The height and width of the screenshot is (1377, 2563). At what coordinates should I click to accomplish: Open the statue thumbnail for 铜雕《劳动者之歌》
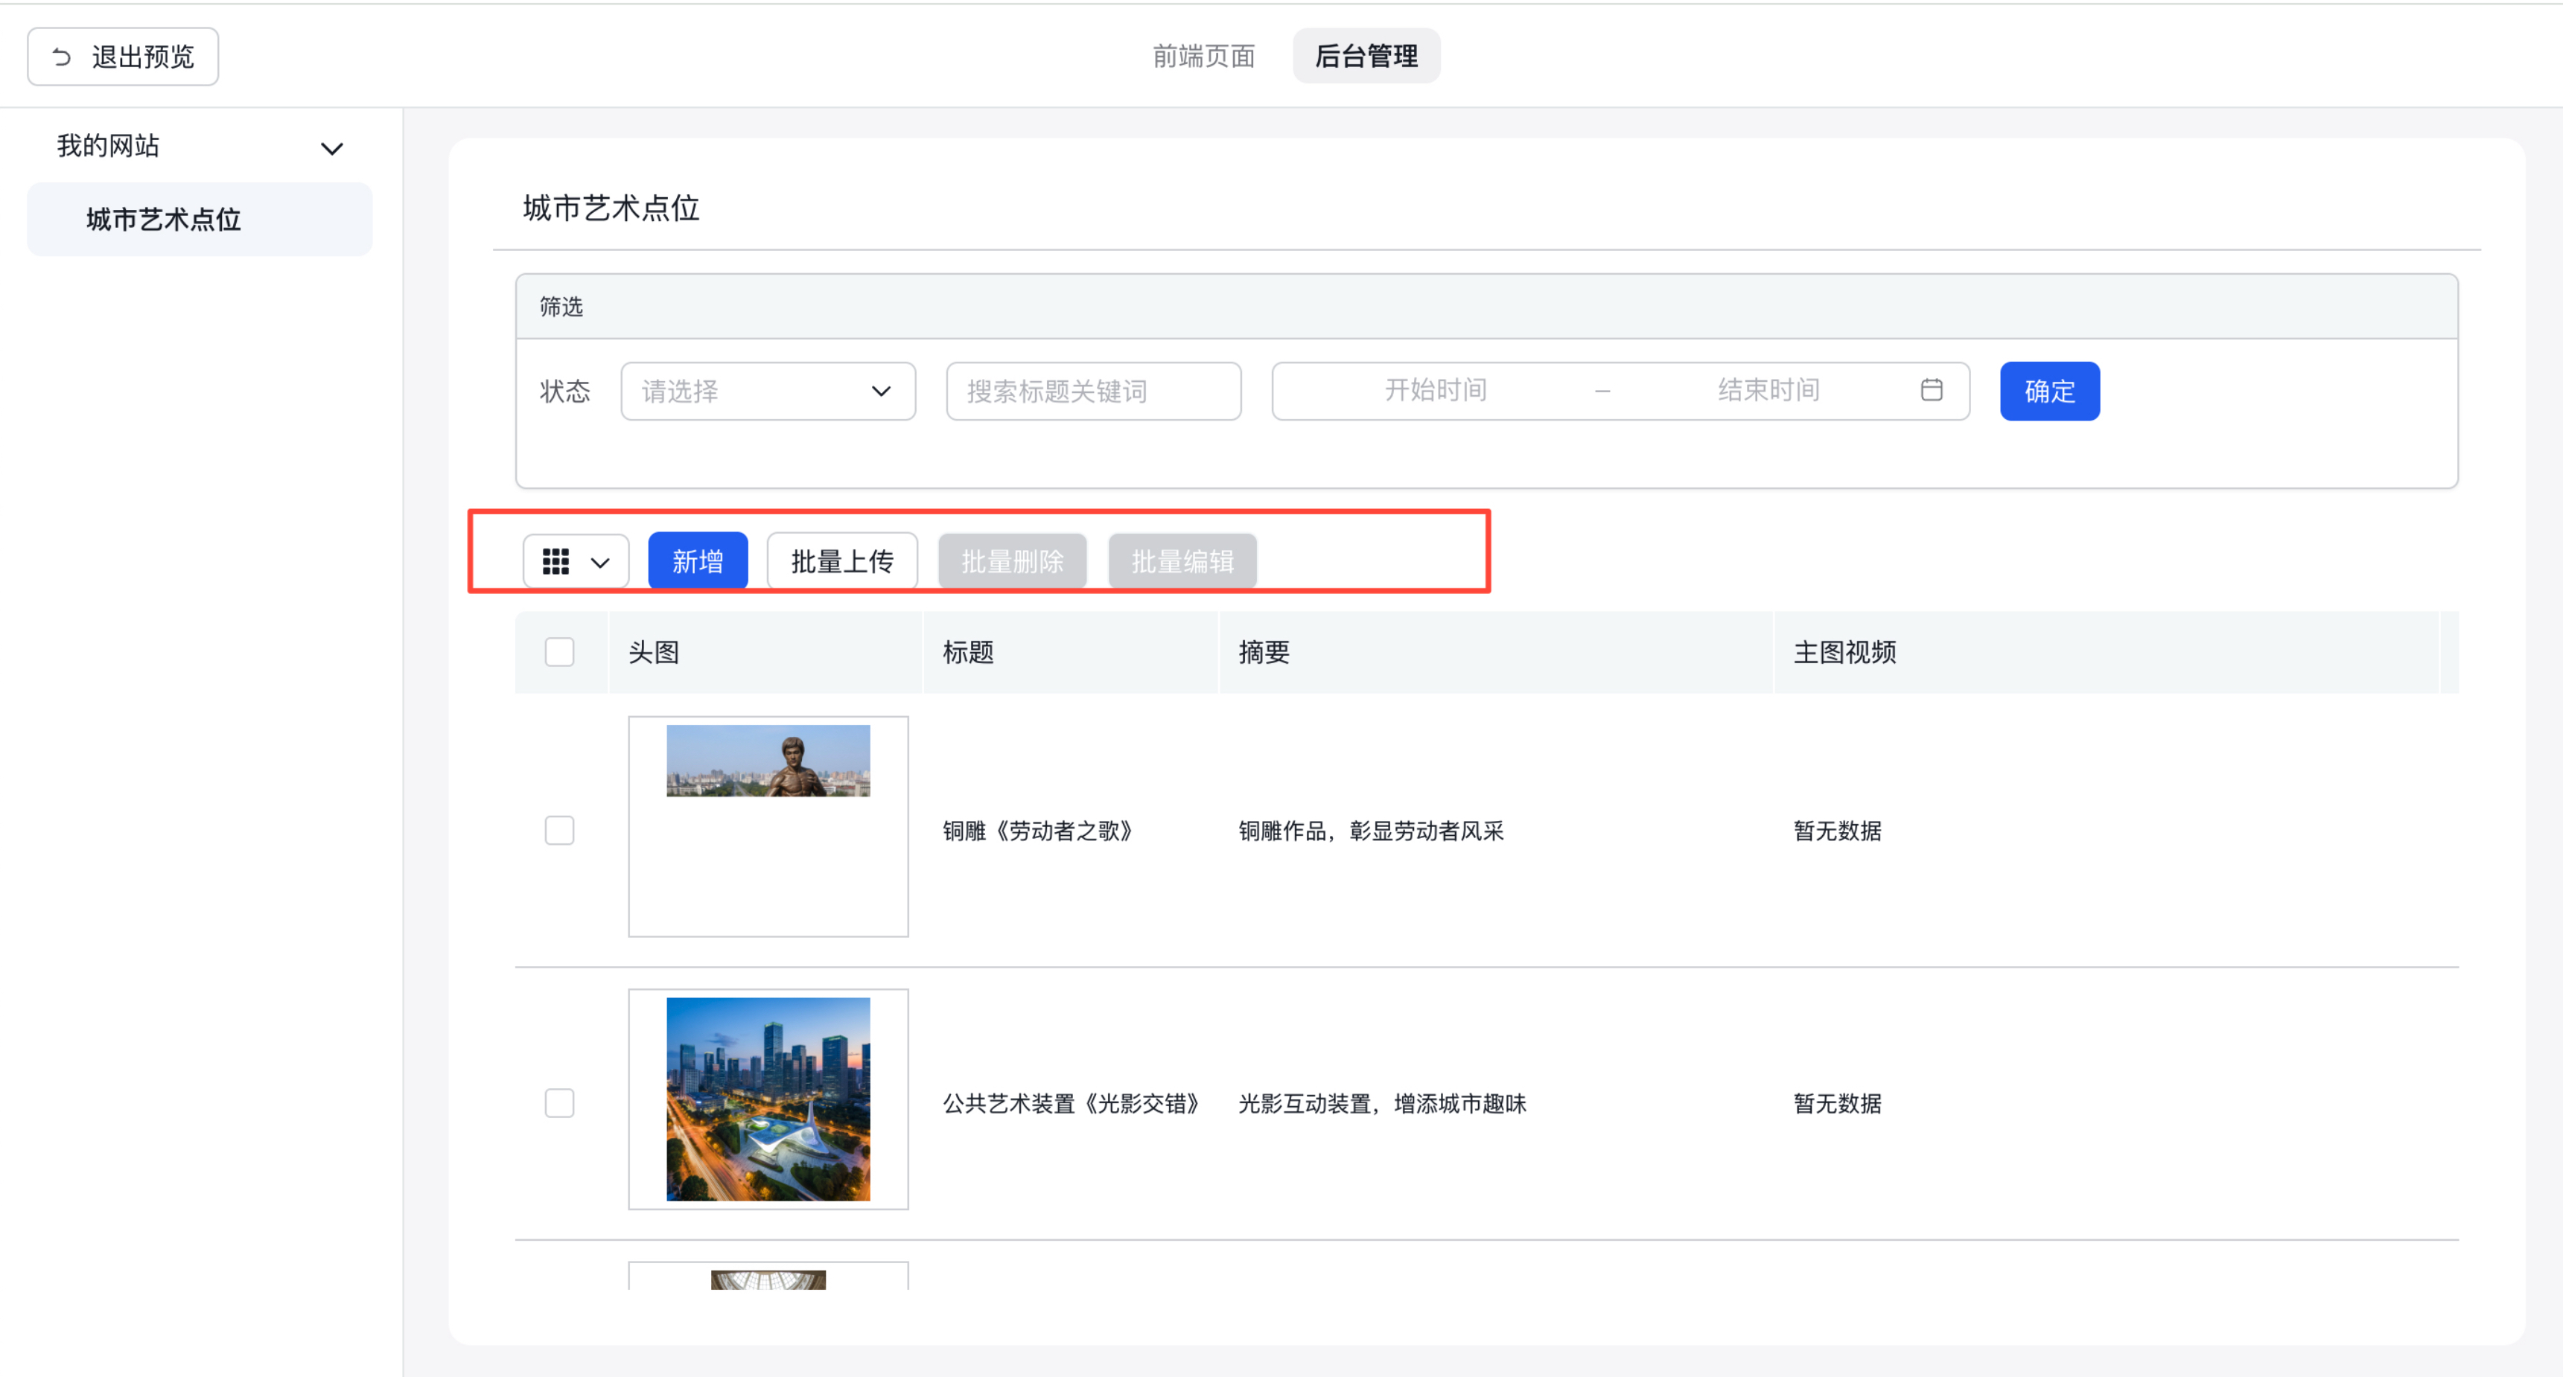click(768, 761)
